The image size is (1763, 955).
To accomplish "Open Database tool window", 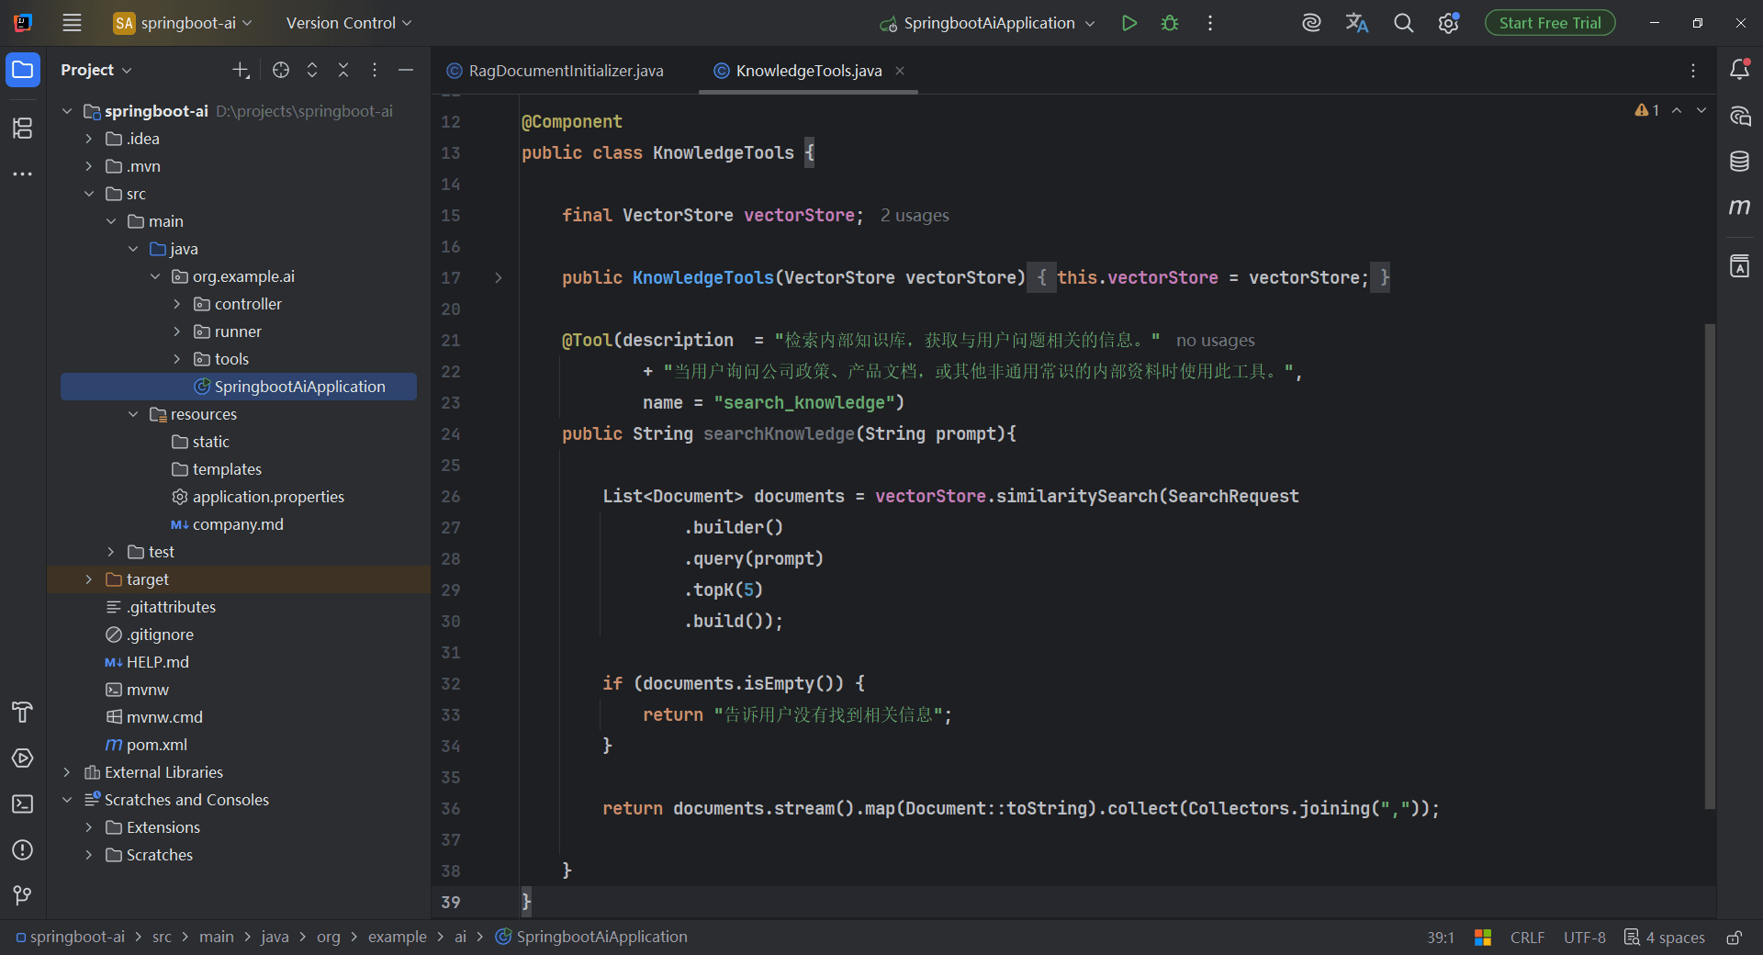I will (1739, 162).
